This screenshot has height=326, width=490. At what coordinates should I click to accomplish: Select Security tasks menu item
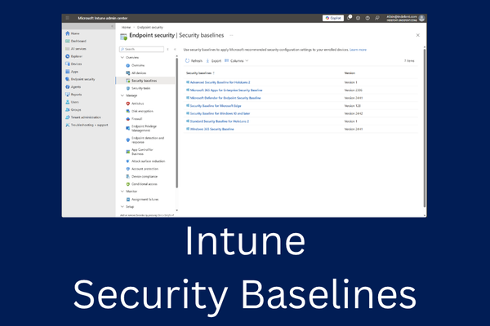tap(138, 88)
